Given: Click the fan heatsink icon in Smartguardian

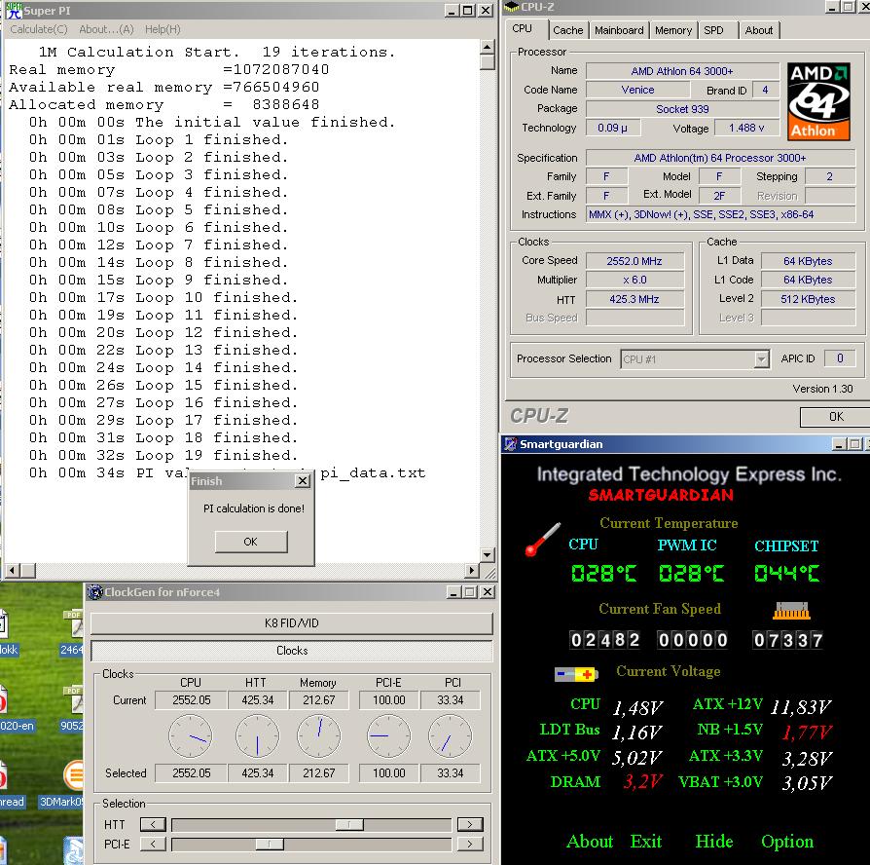Looking at the screenshot, I should (791, 611).
